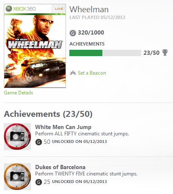Click the Wheelman game title heading
The height and width of the screenshot is (194, 173).
(89, 9)
